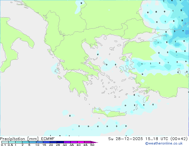This screenshot has height=146, width=189.
Task: Pick the legend swatch between 20 and 25
Action: (x=53, y=142)
